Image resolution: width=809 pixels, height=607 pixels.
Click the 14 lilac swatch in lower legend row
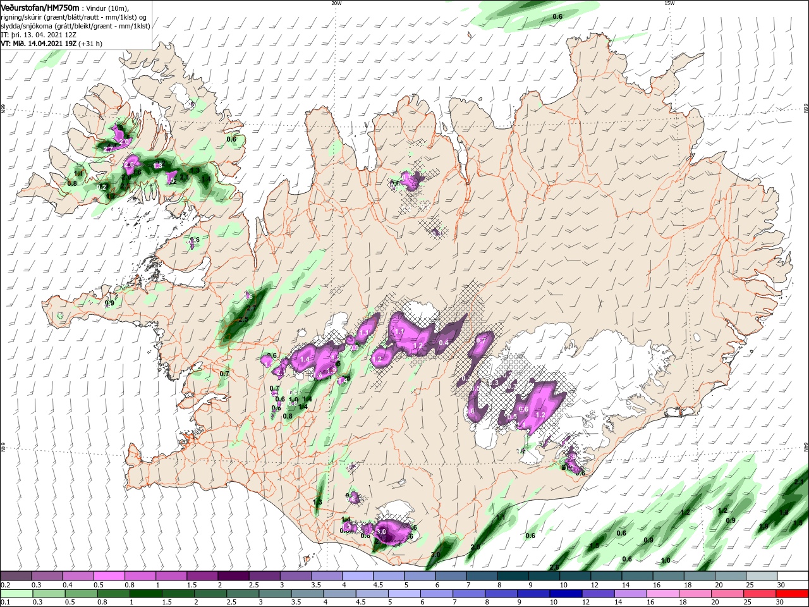point(630,594)
